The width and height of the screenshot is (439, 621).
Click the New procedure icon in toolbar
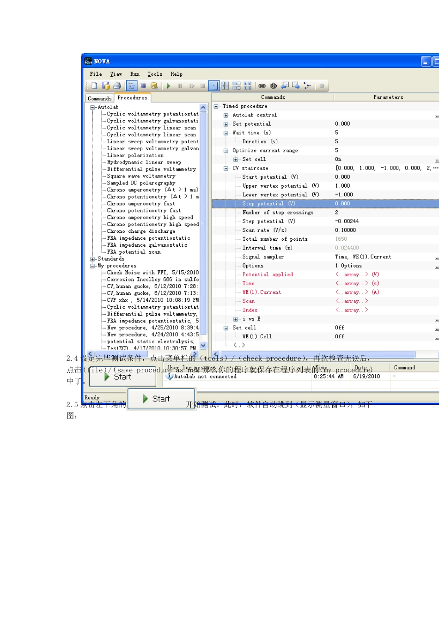point(94,86)
